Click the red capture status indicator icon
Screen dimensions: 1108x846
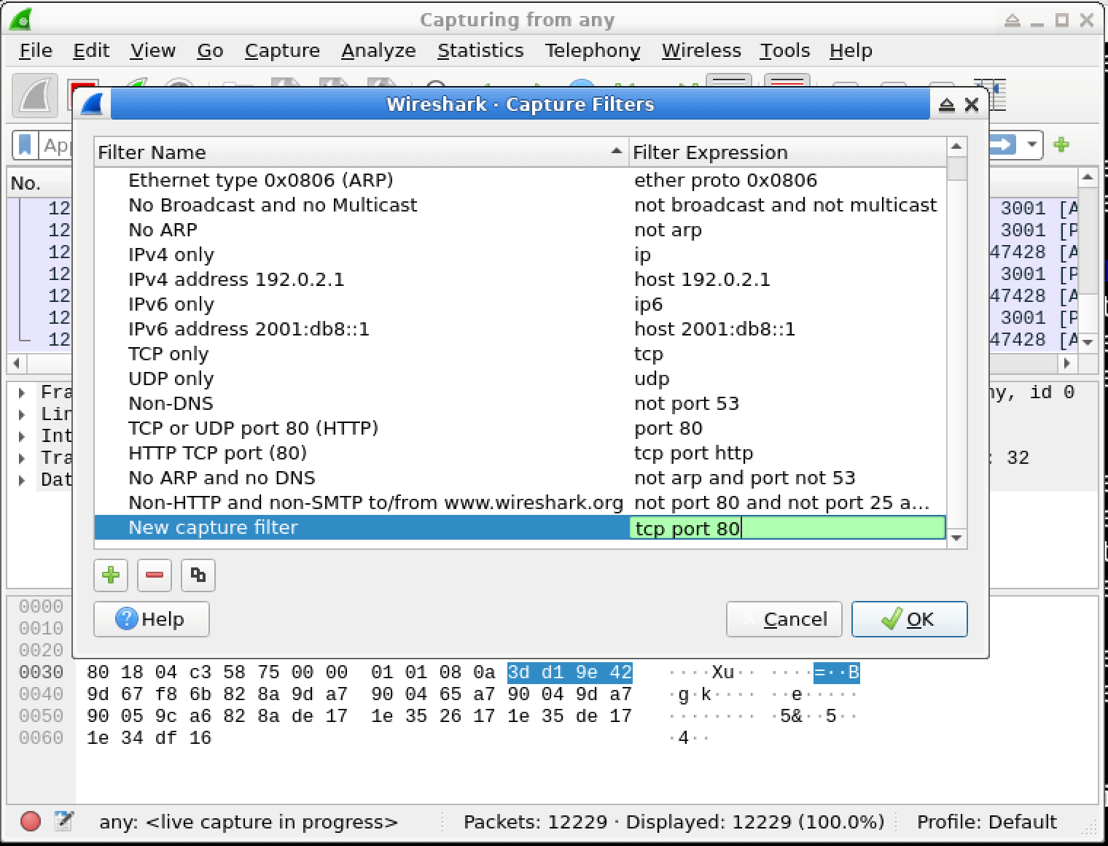click(31, 822)
